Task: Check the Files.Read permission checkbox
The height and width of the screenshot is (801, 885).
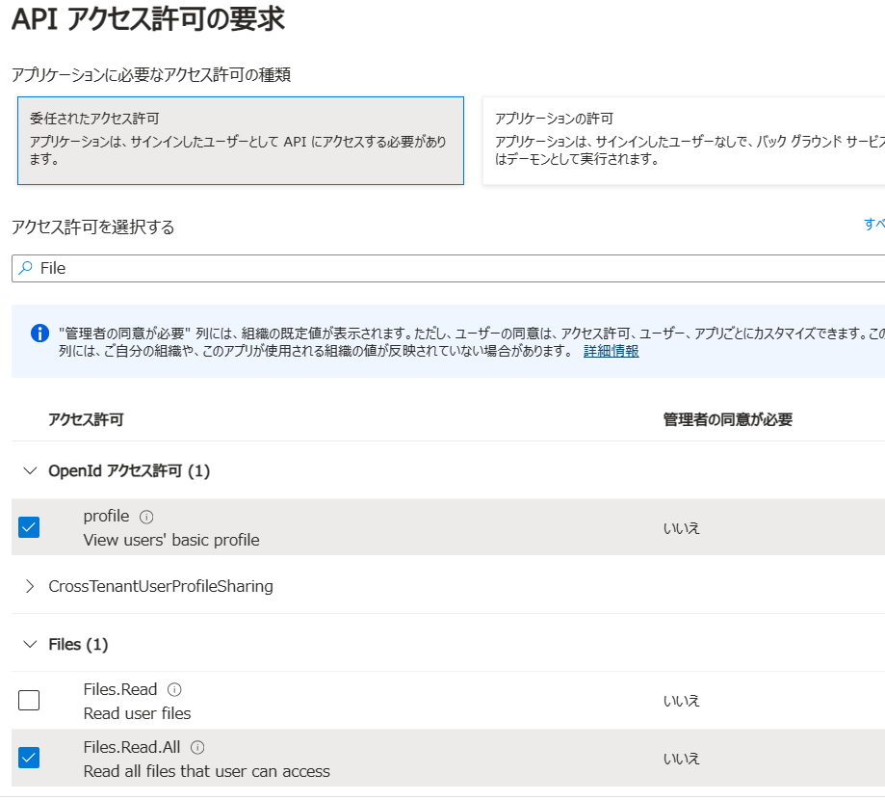Action: point(29,700)
